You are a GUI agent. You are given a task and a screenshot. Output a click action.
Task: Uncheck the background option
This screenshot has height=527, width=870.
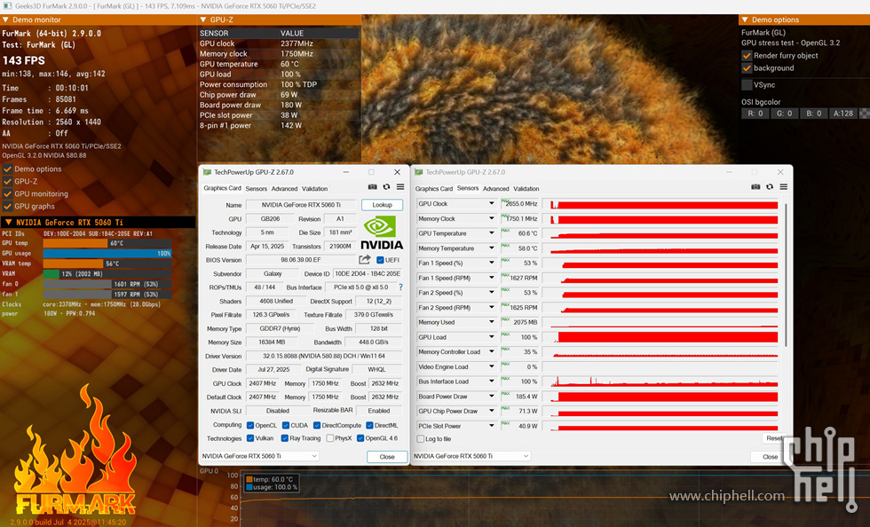point(747,68)
